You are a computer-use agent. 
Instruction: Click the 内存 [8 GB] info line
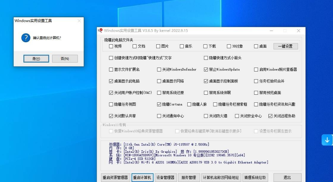click(121, 148)
